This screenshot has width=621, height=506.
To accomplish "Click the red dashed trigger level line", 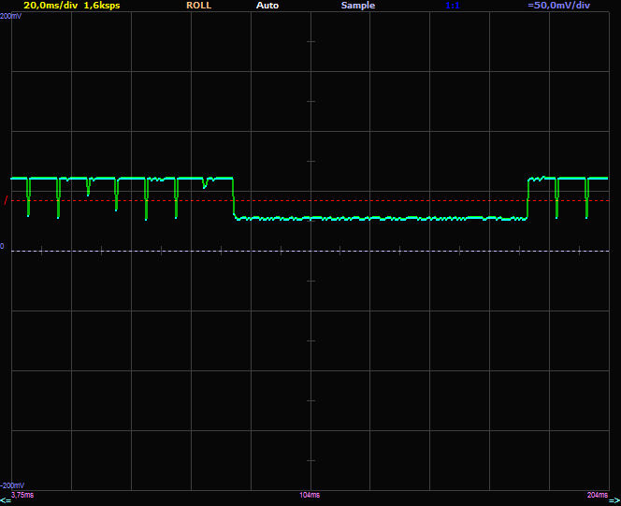I will 374,200.
